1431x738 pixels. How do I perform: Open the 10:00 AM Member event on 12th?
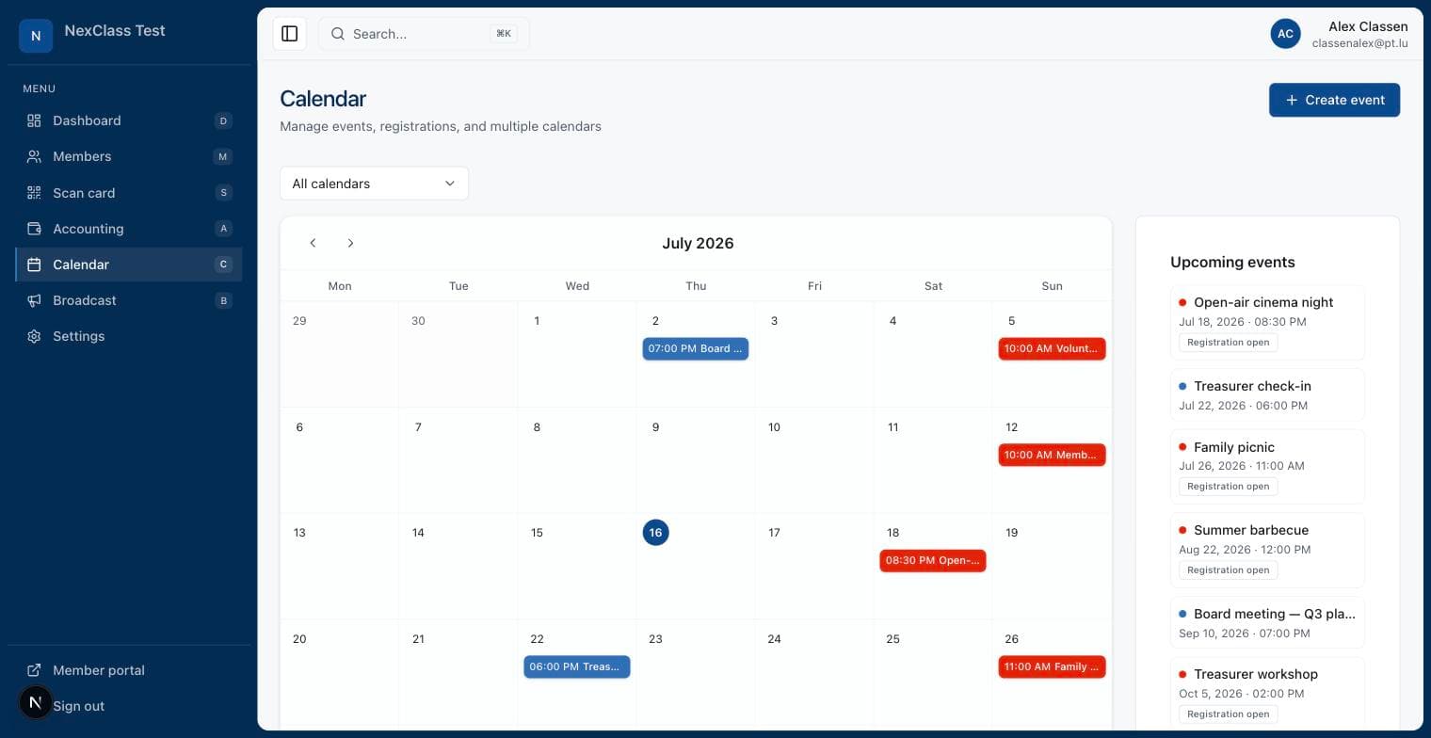1052,455
